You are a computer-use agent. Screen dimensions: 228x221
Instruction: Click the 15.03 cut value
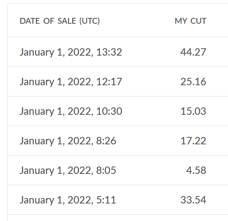(x=193, y=111)
